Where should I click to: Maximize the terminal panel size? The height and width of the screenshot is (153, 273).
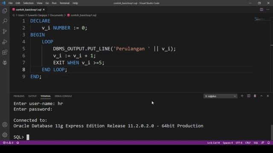pyautogui.click(x=261, y=96)
